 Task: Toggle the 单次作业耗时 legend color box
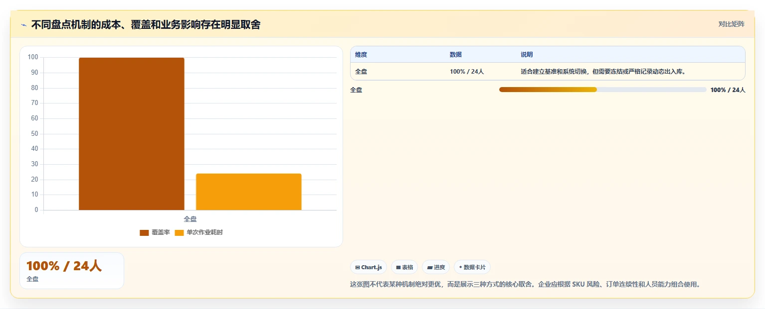[180, 233]
